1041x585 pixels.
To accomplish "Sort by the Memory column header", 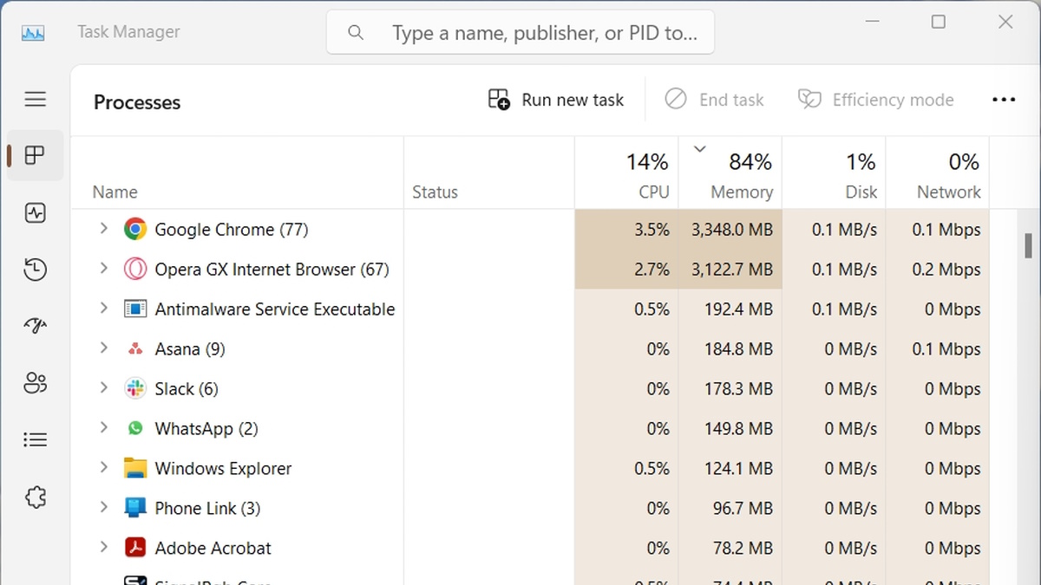I will pyautogui.click(x=730, y=173).
